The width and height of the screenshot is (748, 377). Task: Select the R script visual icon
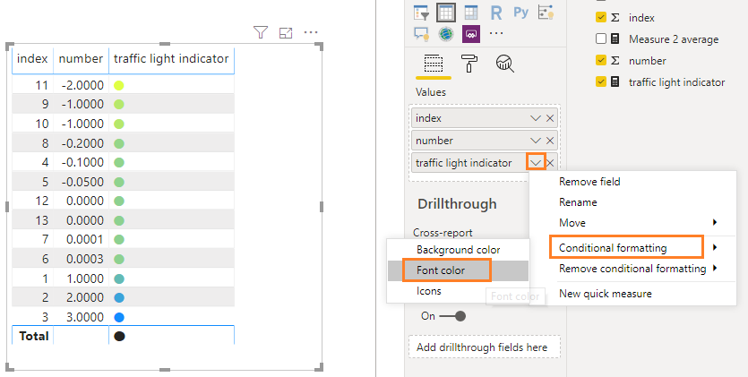(x=496, y=13)
